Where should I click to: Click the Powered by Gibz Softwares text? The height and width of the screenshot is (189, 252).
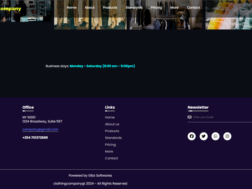pos(90,175)
